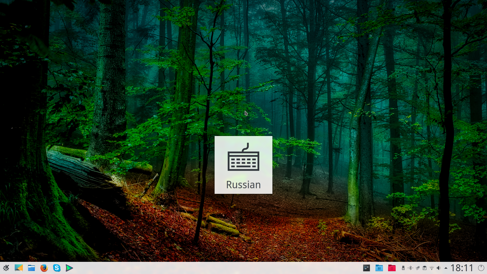This screenshot has height=274, width=487.
Task: Click the removable USB device tray icon
Action: (403, 268)
